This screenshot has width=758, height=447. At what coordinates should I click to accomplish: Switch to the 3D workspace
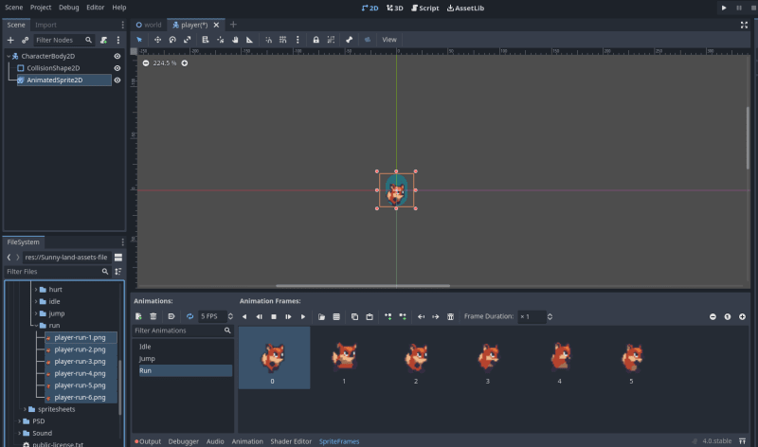[394, 8]
